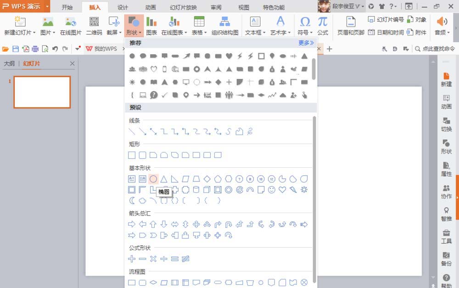
Task: Open 审阅 ribbon tab
Action: coord(216,7)
